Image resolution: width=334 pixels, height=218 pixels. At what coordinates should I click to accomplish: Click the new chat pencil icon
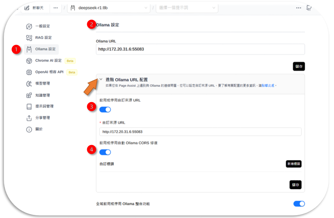tap(27, 8)
